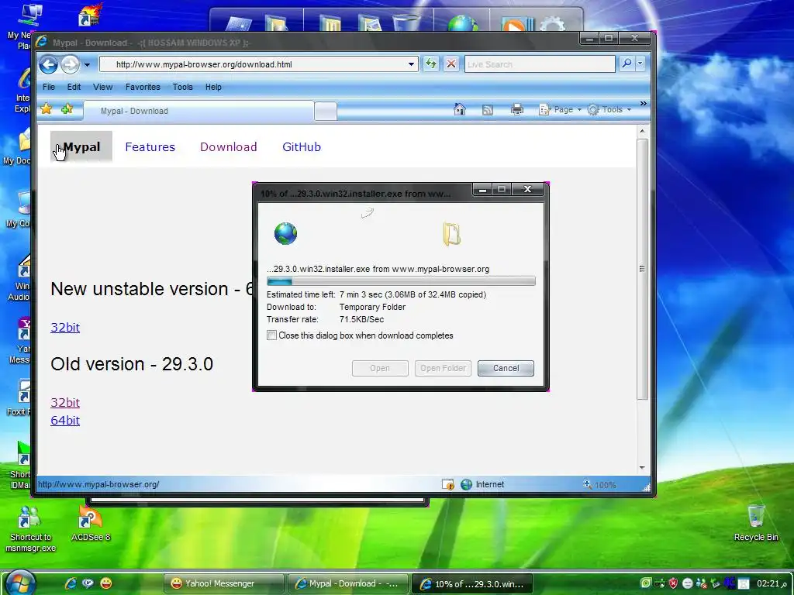The image size is (794, 595).
Task: Click the folder icon in download dialog
Action: pyautogui.click(x=451, y=234)
